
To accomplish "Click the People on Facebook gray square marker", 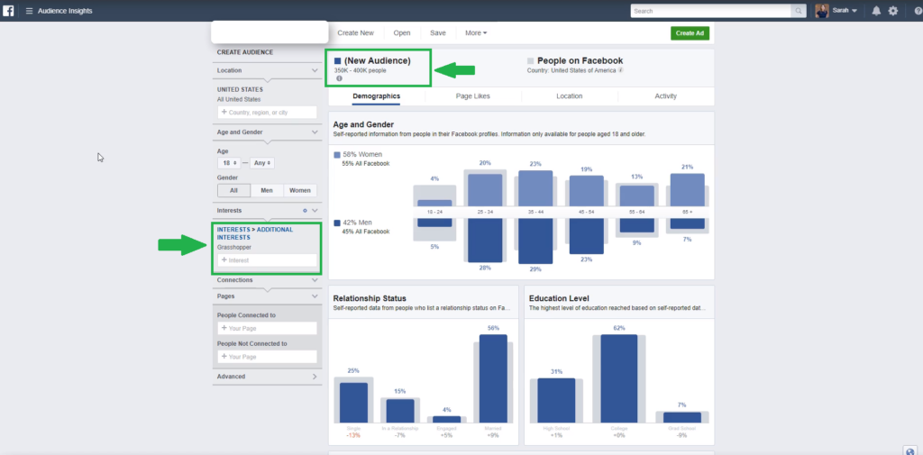I will [530, 60].
